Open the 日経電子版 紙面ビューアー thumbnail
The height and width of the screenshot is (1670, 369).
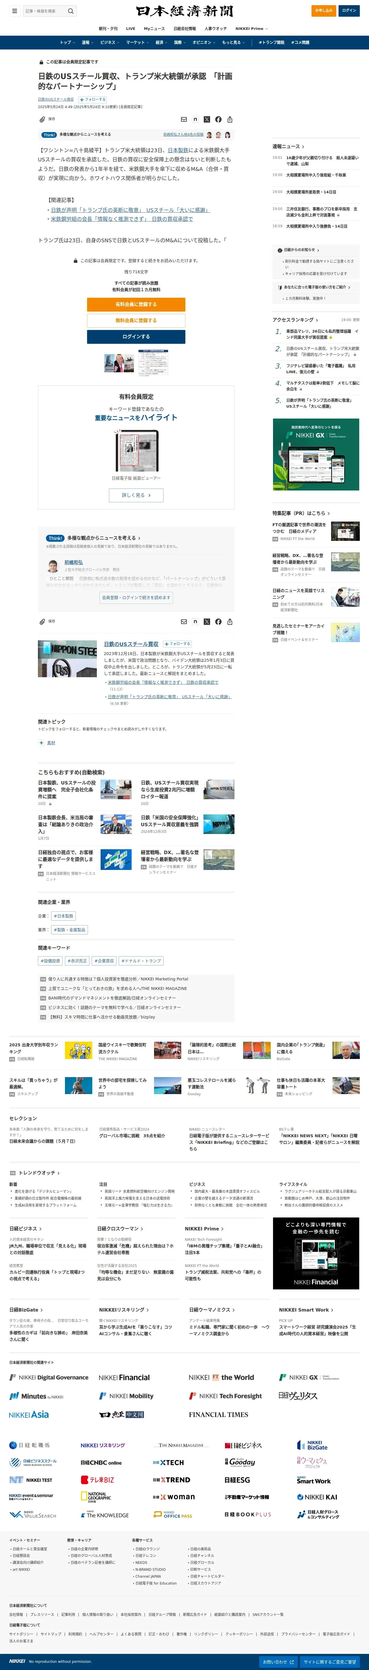(136, 451)
